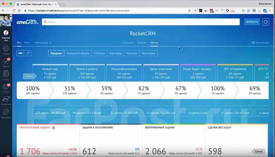
Task: Open the Партнёры pipeline tab
Action: pyautogui.click(x=116, y=53)
